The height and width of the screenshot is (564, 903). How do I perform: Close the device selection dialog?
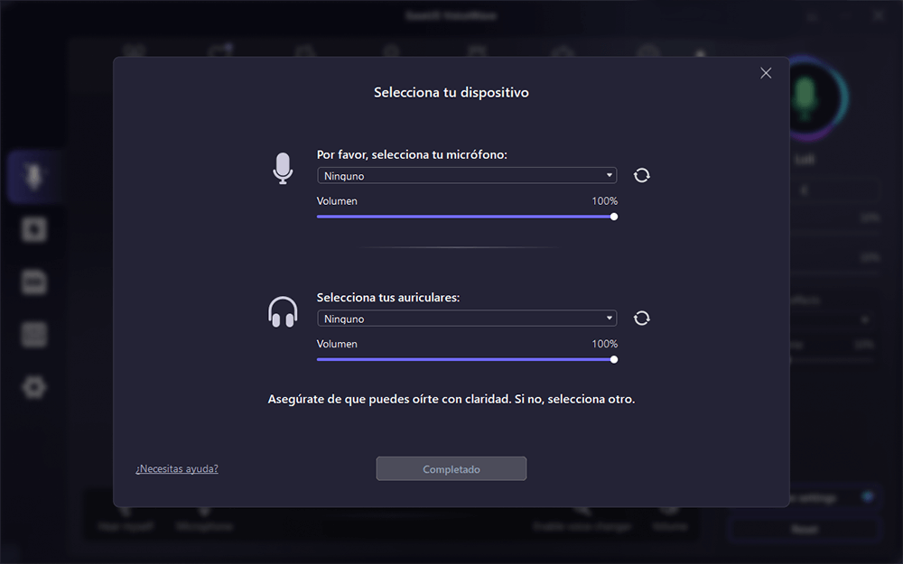[766, 73]
